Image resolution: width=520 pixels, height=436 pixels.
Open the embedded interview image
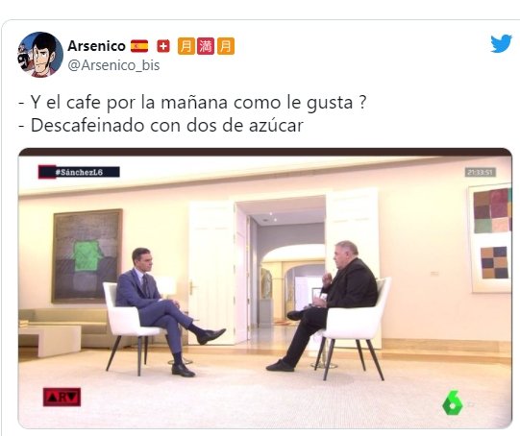tap(265, 288)
